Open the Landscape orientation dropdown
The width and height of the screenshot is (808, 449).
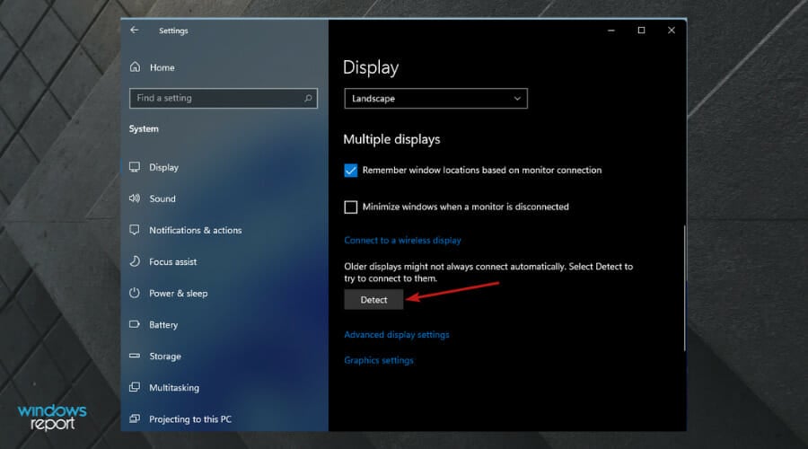click(435, 99)
